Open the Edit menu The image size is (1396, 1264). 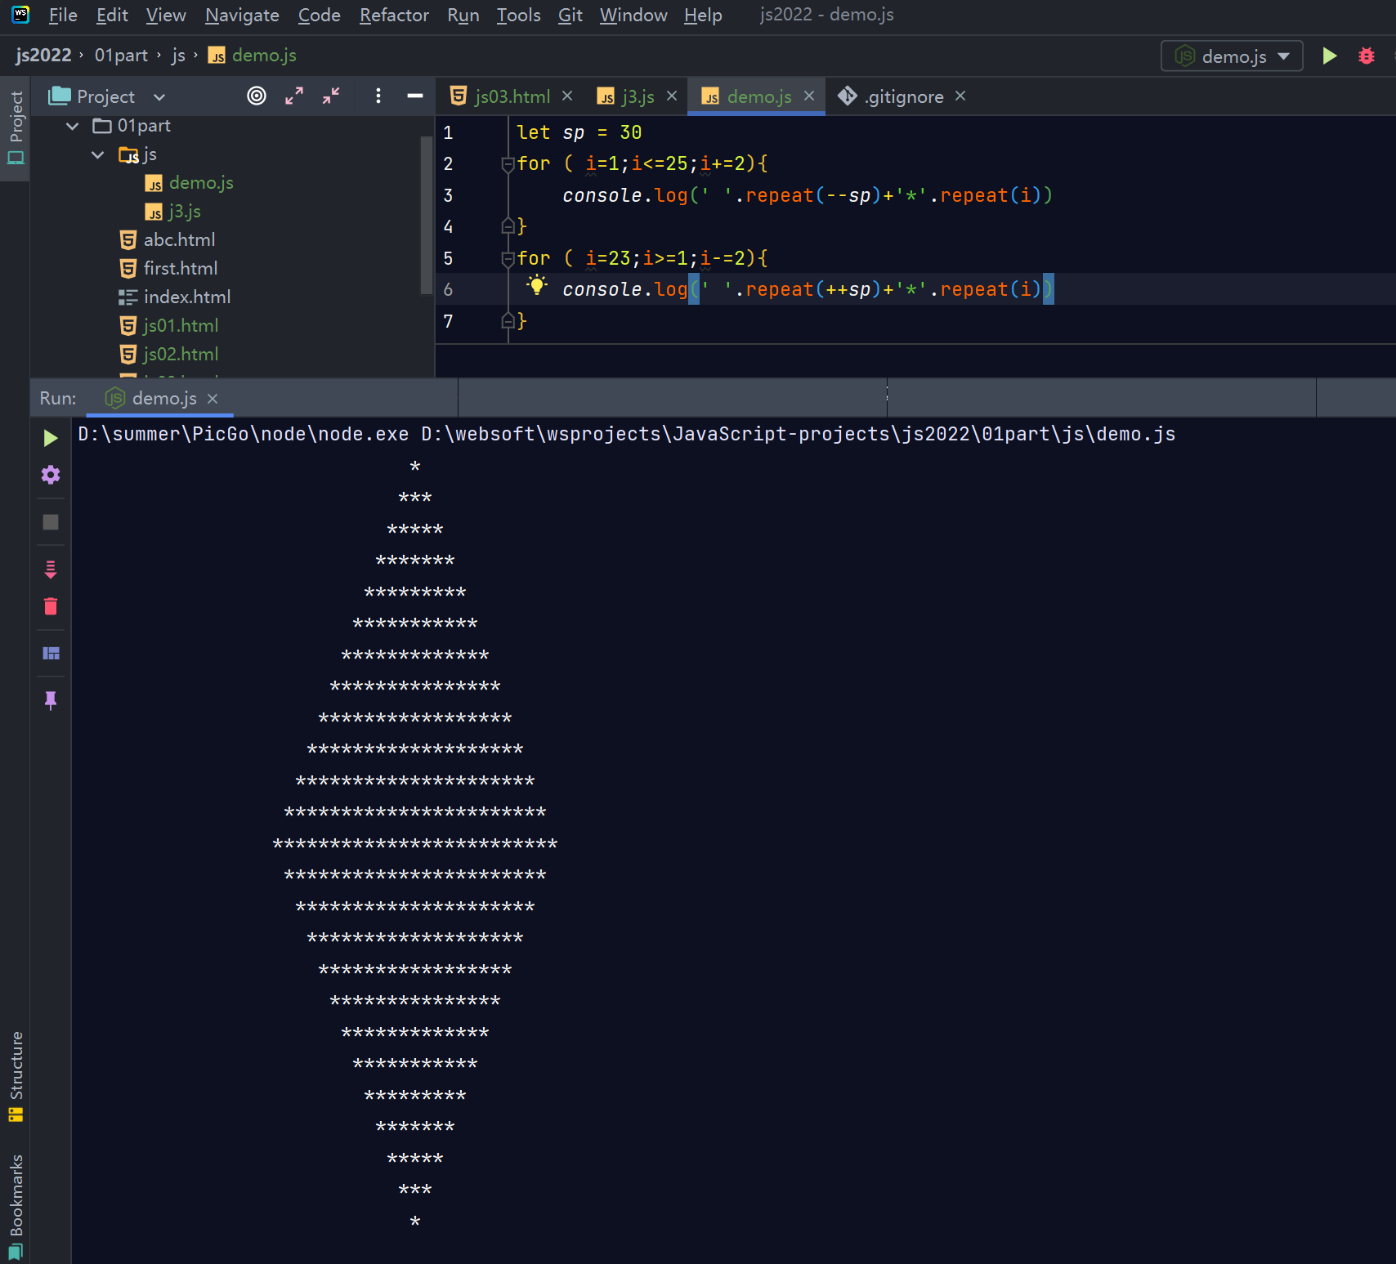pos(112,15)
